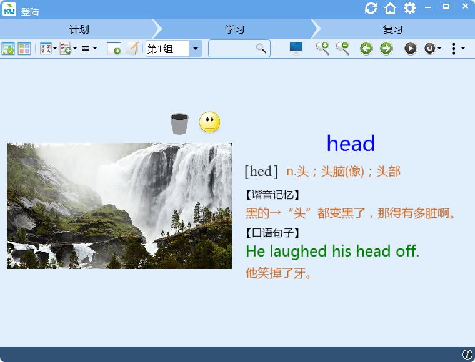This screenshot has width=475, height=362.
Task: Click the translation 他笑掉了牙。
Action: click(278, 273)
